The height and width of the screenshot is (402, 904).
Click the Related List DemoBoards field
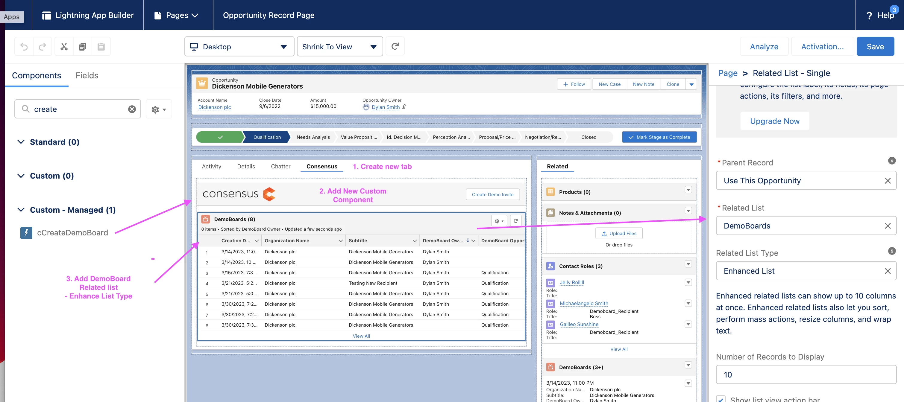click(x=806, y=226)
